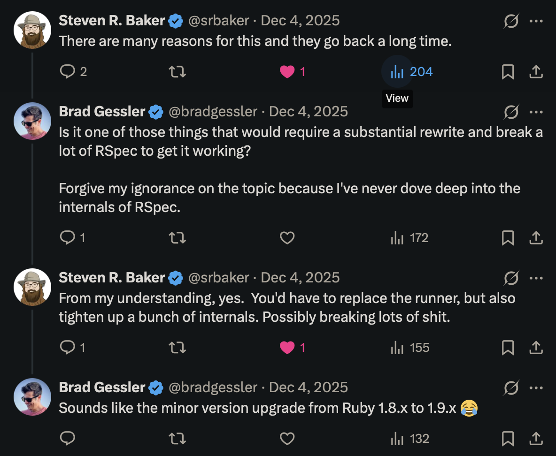
Task: Click Brad Gessler's avatar on RSpec question tweet
Action: click(x=32, y=121)
